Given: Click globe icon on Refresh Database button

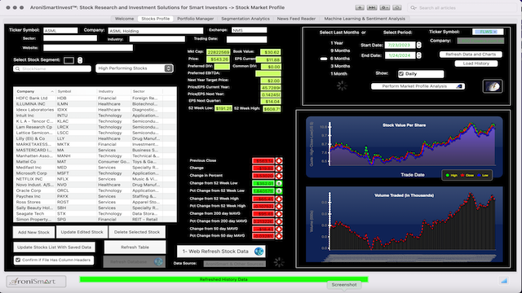Looking at the screenshot, I should pyautogui.click(x=158, y=262).
